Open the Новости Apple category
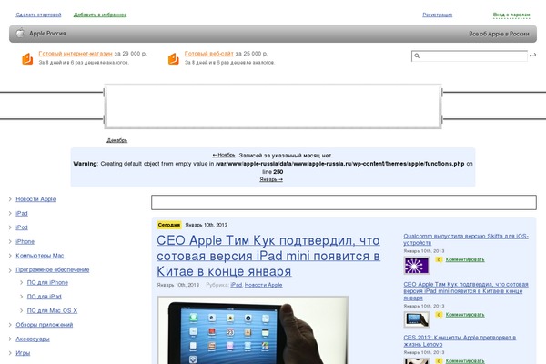The image size is (546, 364). (x=35, y=199)
